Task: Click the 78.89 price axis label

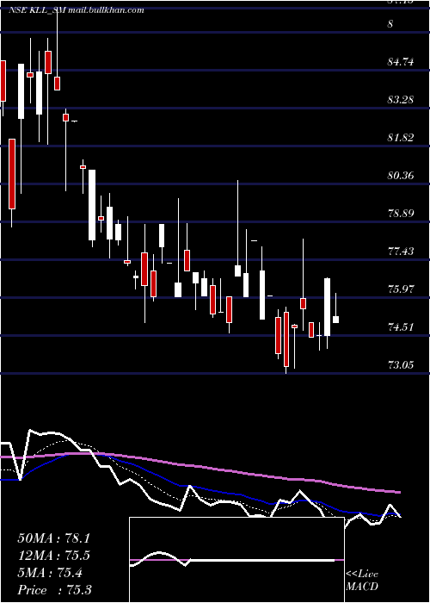Action: [x=402, y=214]
